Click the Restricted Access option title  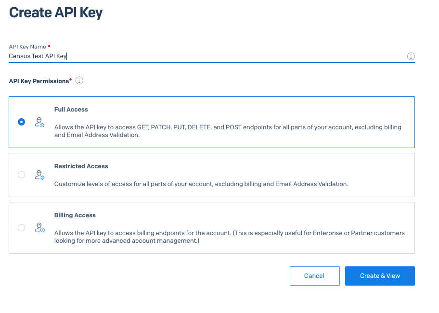pos(81,166)
